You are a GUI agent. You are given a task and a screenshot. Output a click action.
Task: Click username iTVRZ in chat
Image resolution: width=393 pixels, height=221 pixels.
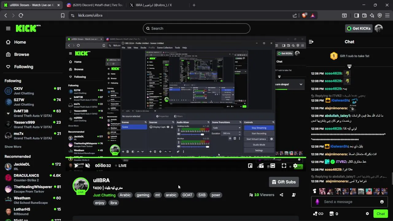(x=341, y=162)
